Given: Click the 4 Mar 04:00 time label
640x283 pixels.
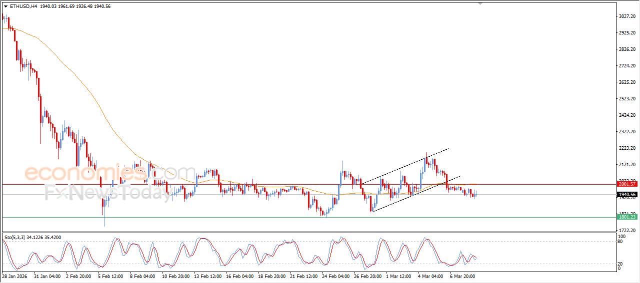Looking at the screenshot, I should (430, 276).
